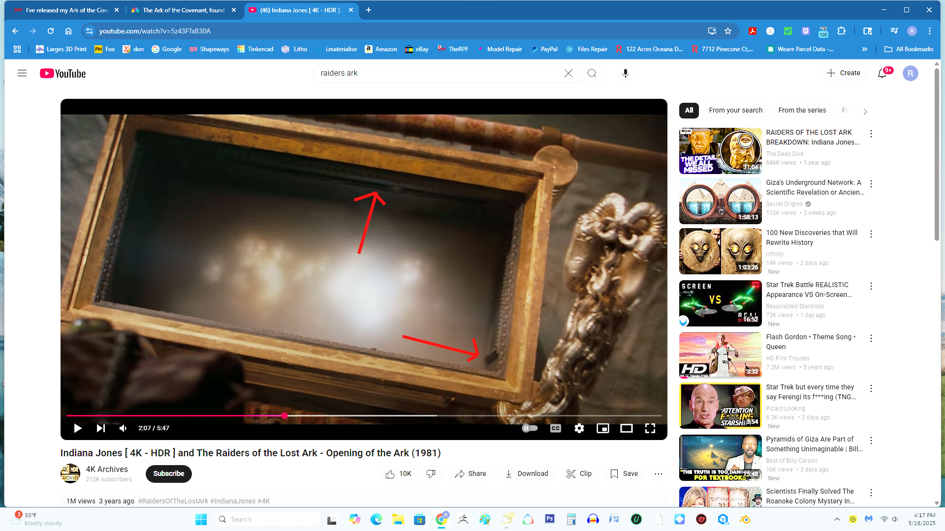Open Raiders of the Lost Ark Breakdown thumbnail
This screenshot has height=531, width=945.
[x=721, y=151]
